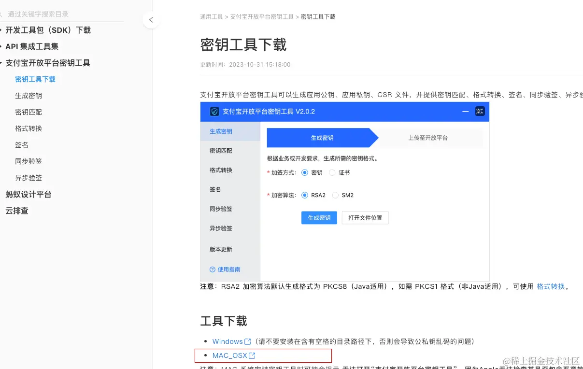Open 使用指南 in key tool menu
This screenshot has width=583, height=369.
click(229, 270)
